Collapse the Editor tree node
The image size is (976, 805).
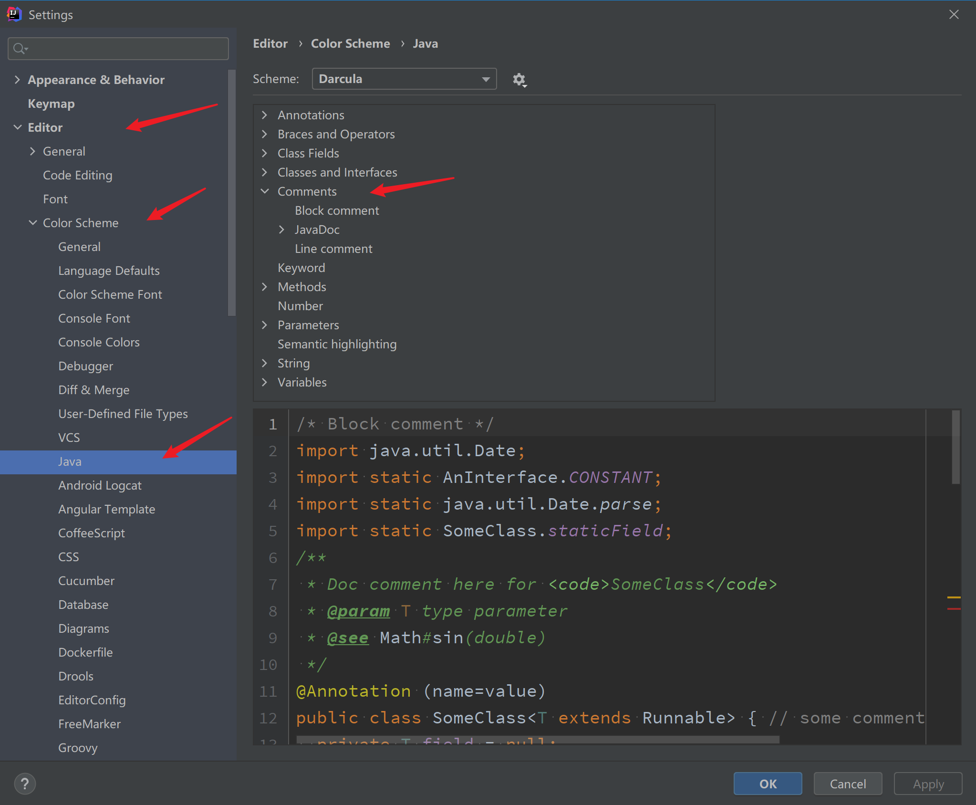[17, 127]
